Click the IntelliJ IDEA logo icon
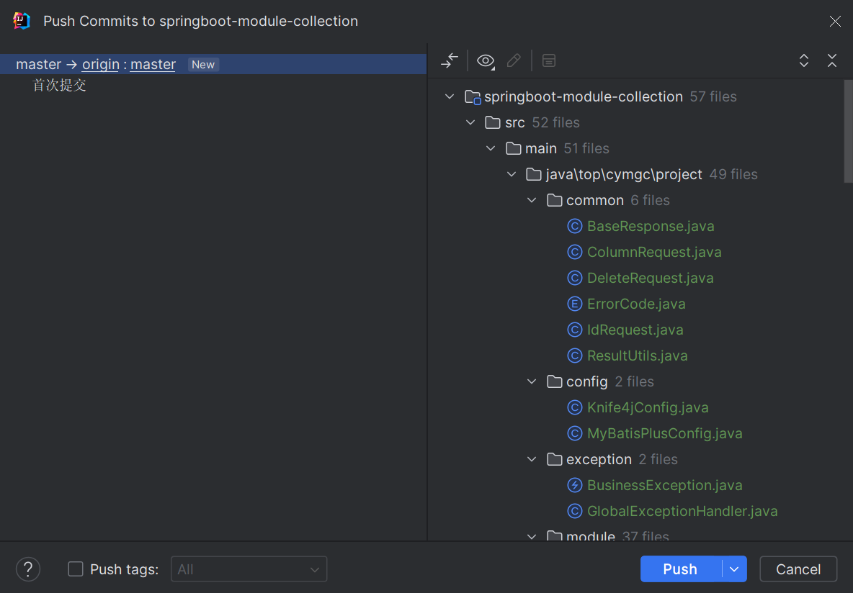The height and width of the screenshot is (593, 853). 21,21
